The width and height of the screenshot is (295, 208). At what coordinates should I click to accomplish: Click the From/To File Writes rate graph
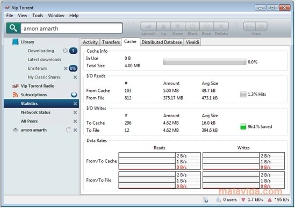[x=243, y=180]
